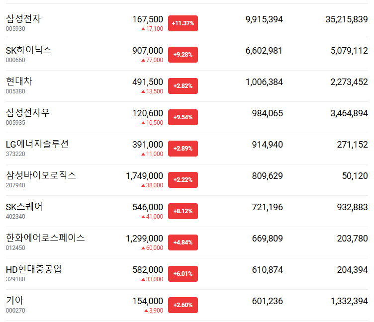Open the 기아 stock link
Viewport: 374px width, 322px height.
[x=15, y=301]
